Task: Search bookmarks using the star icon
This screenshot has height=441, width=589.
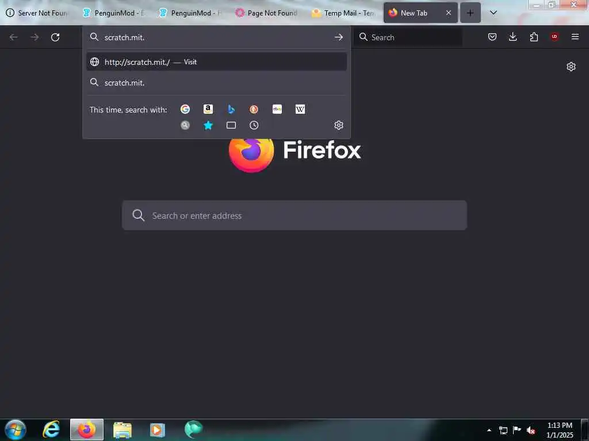Action: [x=208, y=125]
